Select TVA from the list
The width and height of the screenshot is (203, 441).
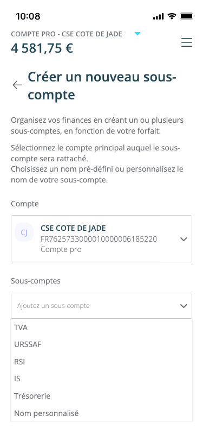click(102, 327)
